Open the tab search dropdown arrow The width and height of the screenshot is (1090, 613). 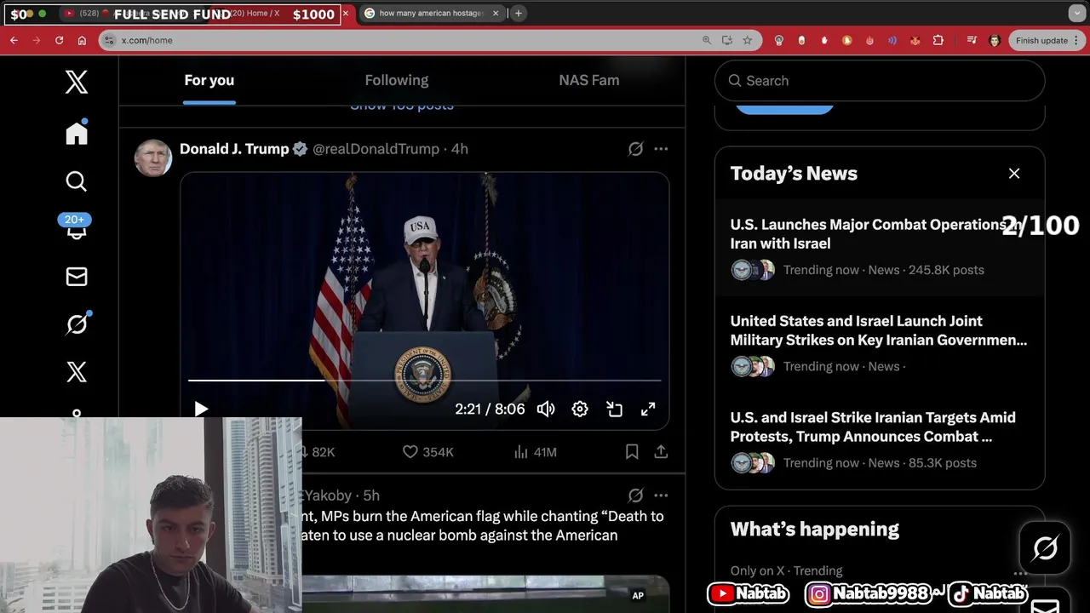coord(1076,14)
